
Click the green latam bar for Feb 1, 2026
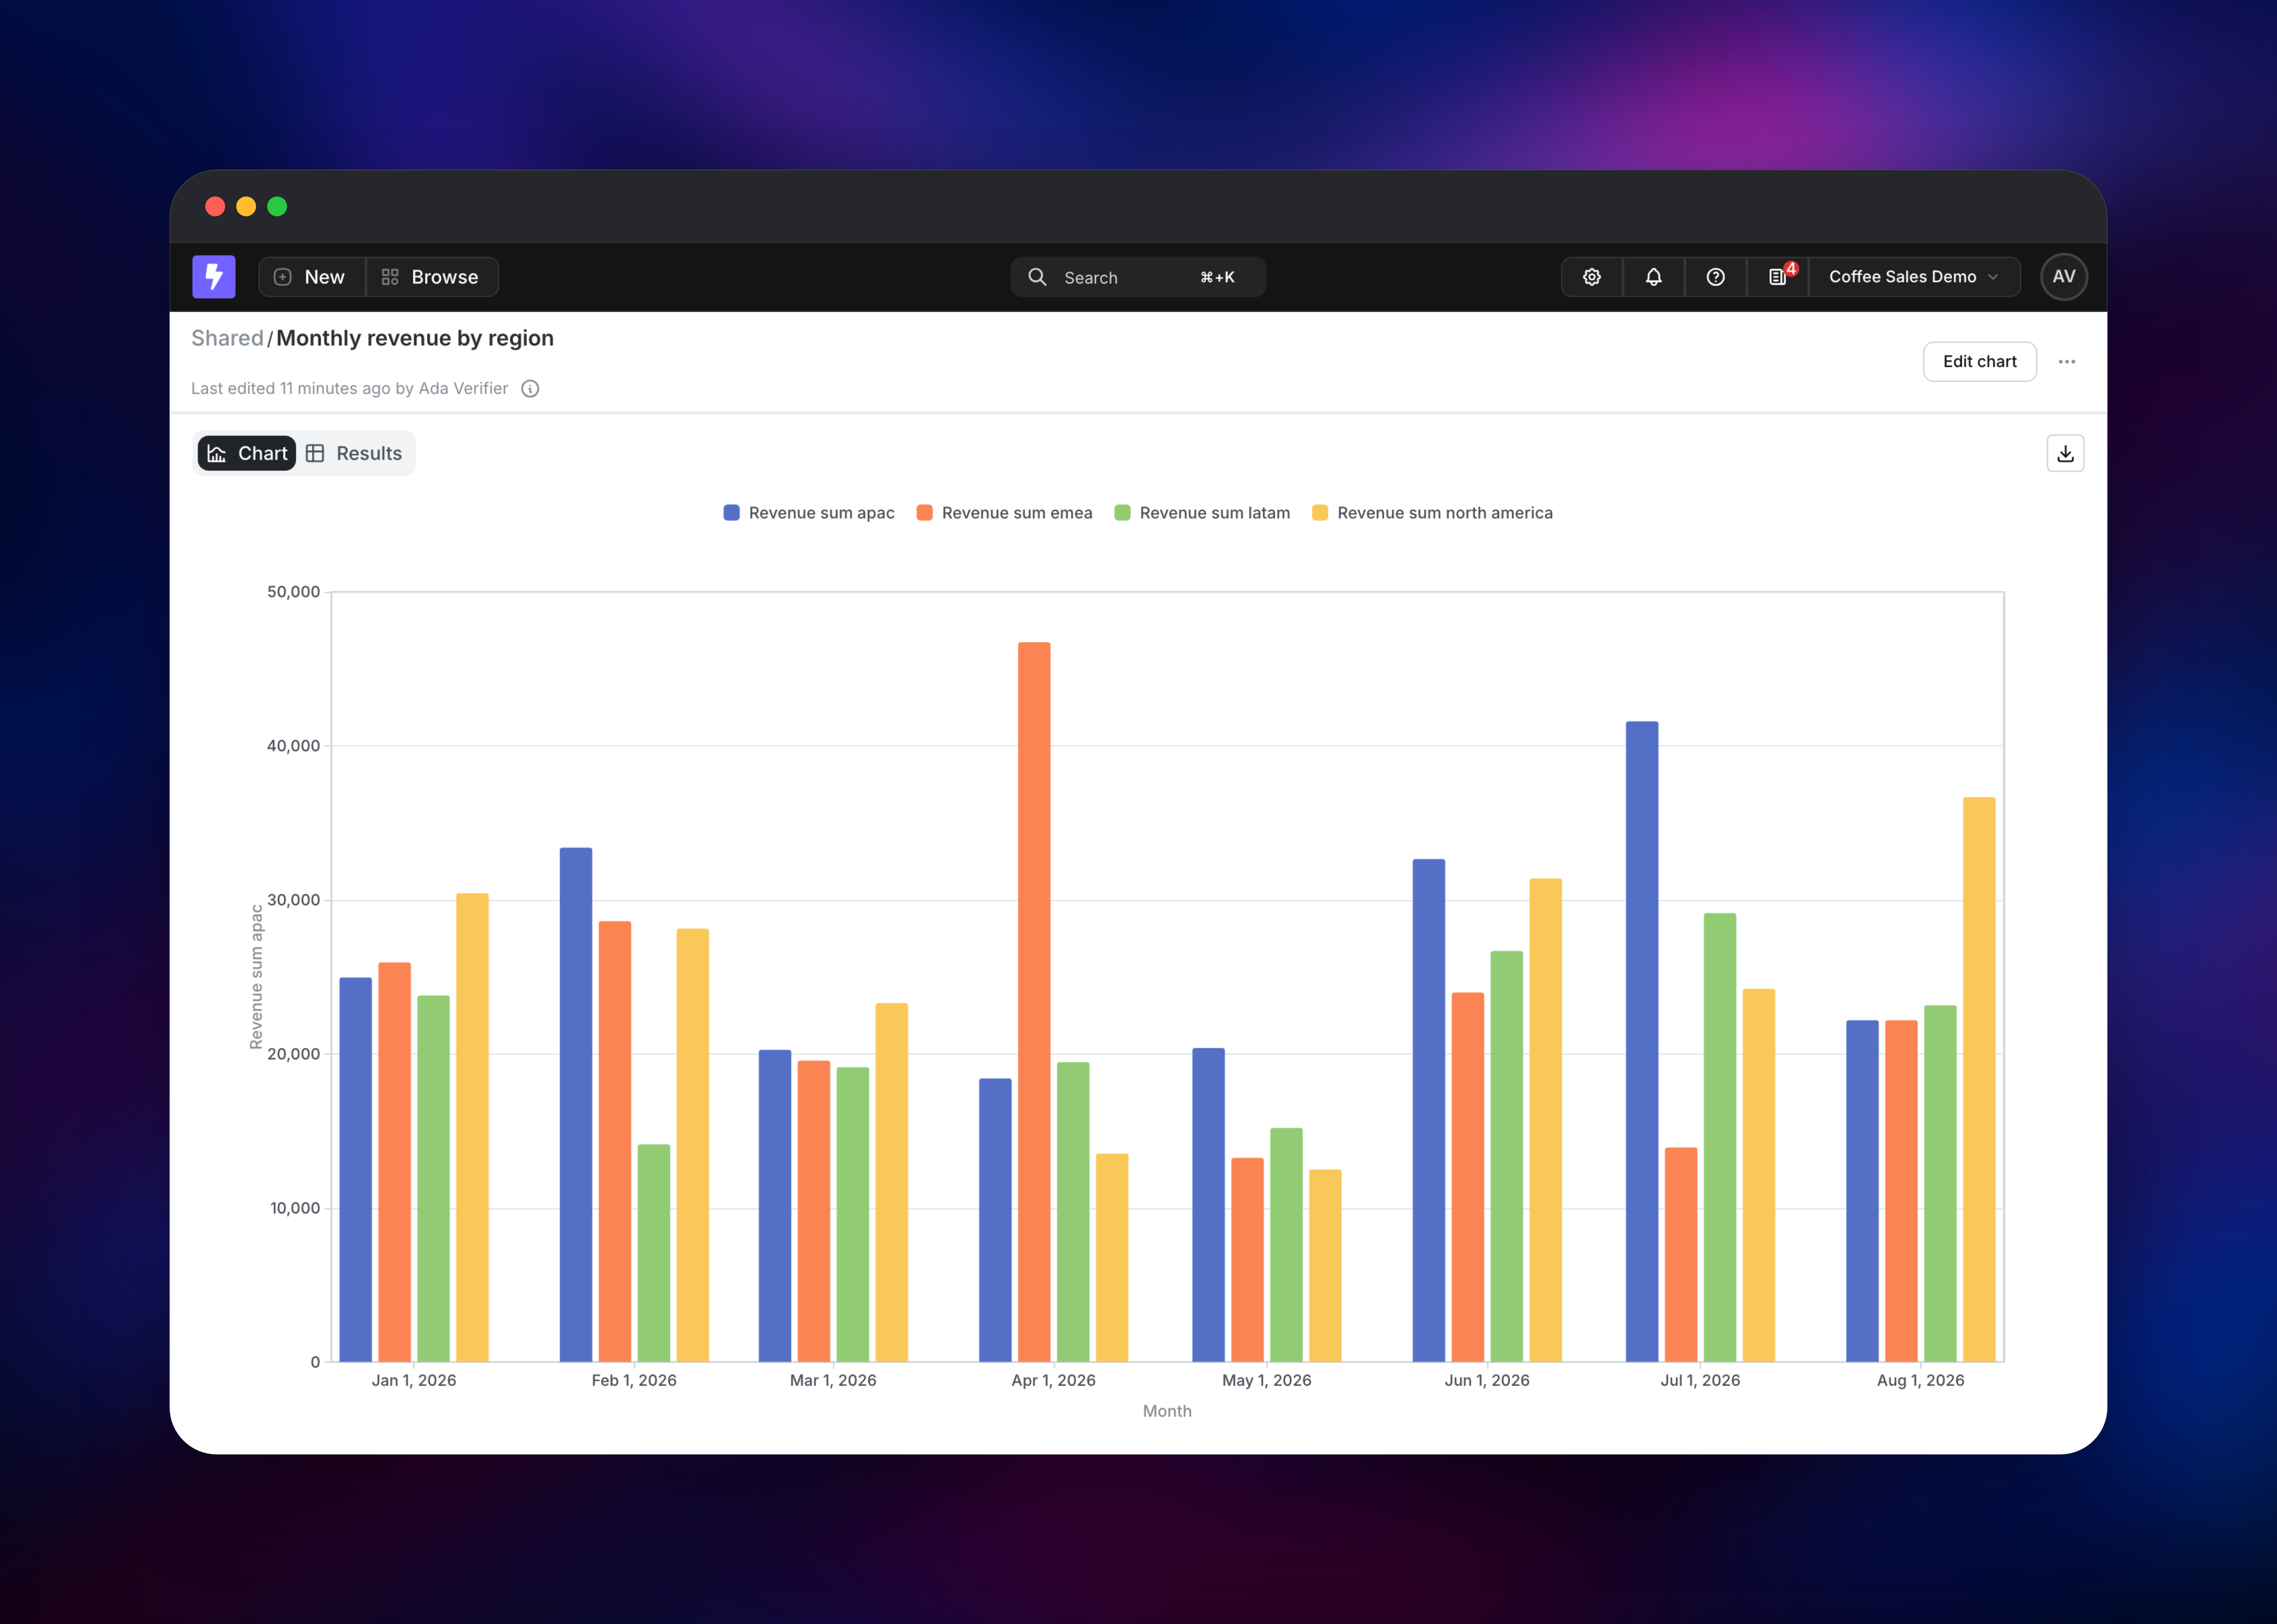click(654, 1253)
